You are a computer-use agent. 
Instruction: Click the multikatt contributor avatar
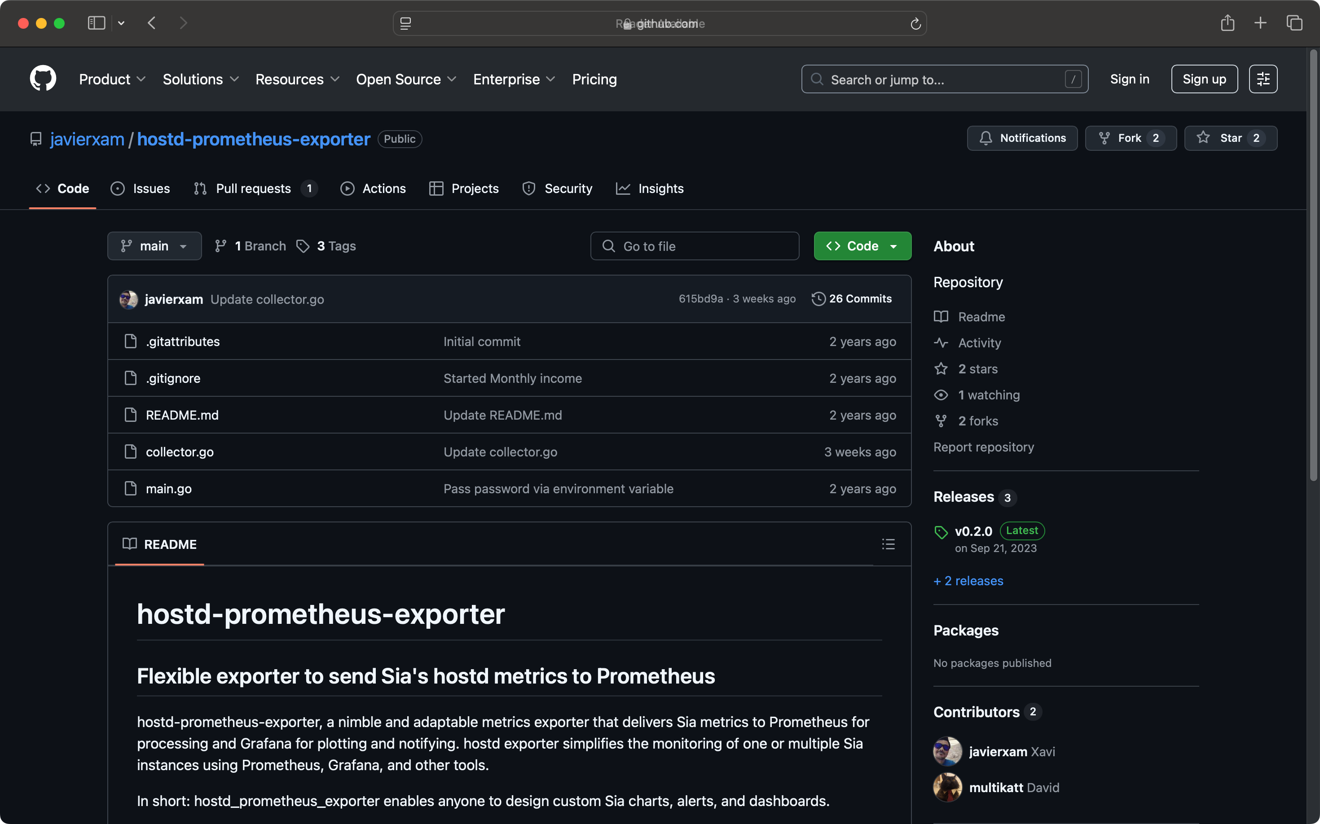click(948, 787)
